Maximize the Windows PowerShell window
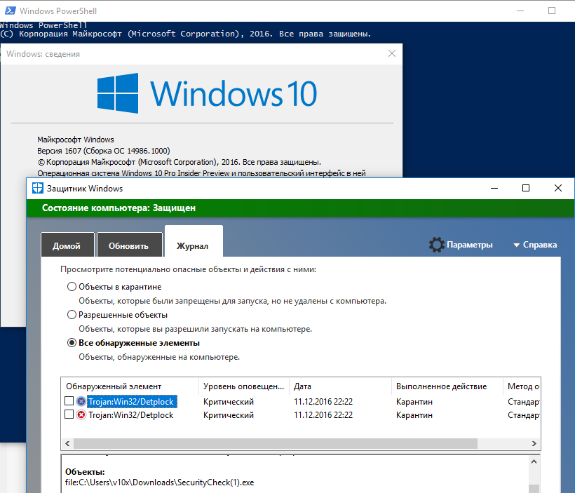The width and height of the screenshot is (575, 493). (x=552, y=11)
